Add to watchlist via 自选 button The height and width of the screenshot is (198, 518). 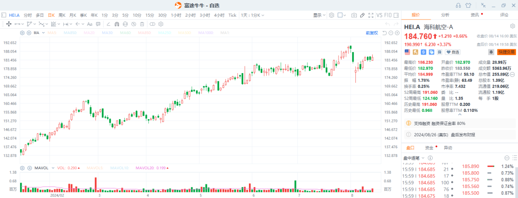453,52
